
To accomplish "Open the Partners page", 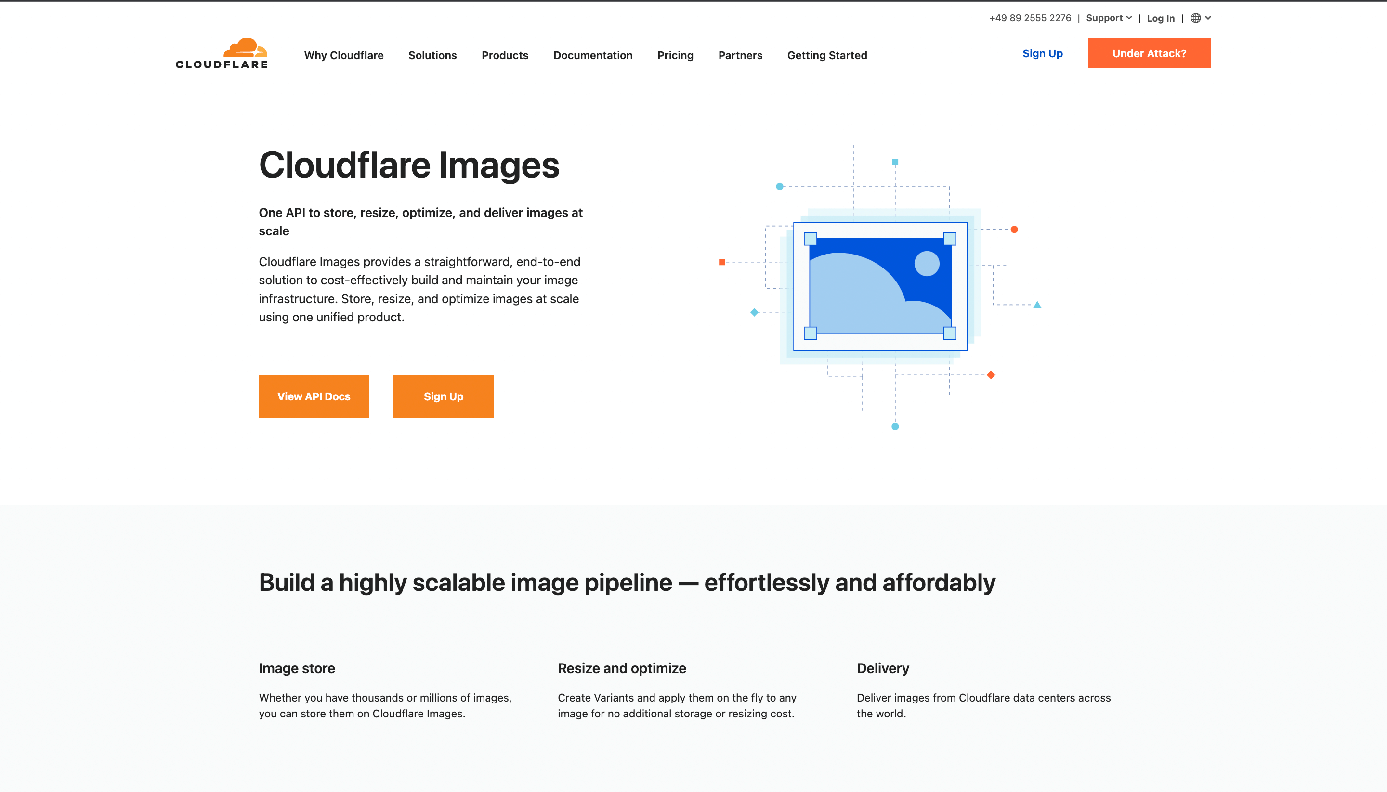I will (740, 55).
